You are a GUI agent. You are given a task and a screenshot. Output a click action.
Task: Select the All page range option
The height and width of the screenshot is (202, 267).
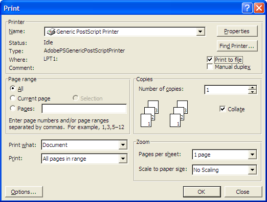[13, 88]
